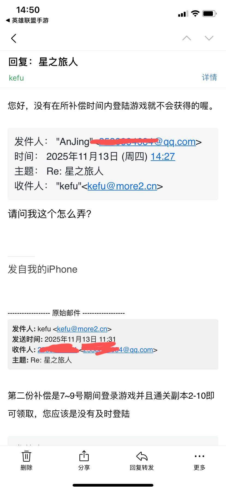
Task: Expand 详情 sender details
Action: click(x=209, y=78)
